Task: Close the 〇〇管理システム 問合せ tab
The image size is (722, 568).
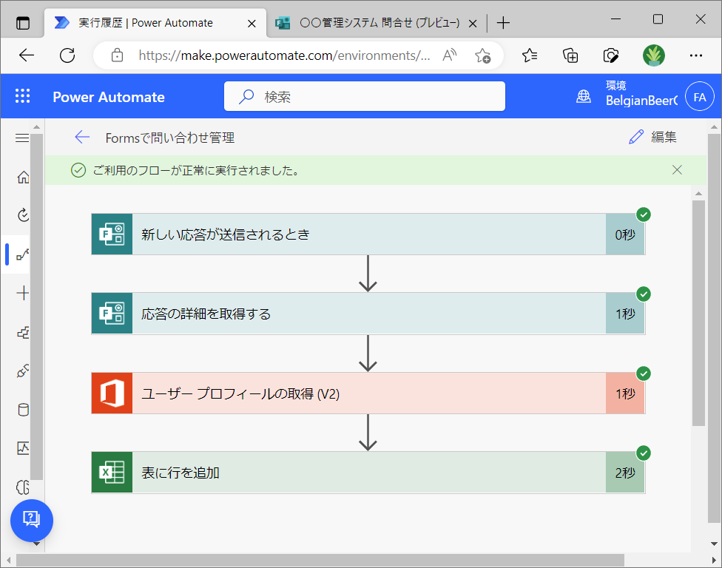Action: pyautogui.click(x=473, y=23)
